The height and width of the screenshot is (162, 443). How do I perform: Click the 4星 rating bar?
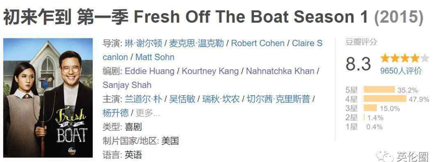click(385, 99)
